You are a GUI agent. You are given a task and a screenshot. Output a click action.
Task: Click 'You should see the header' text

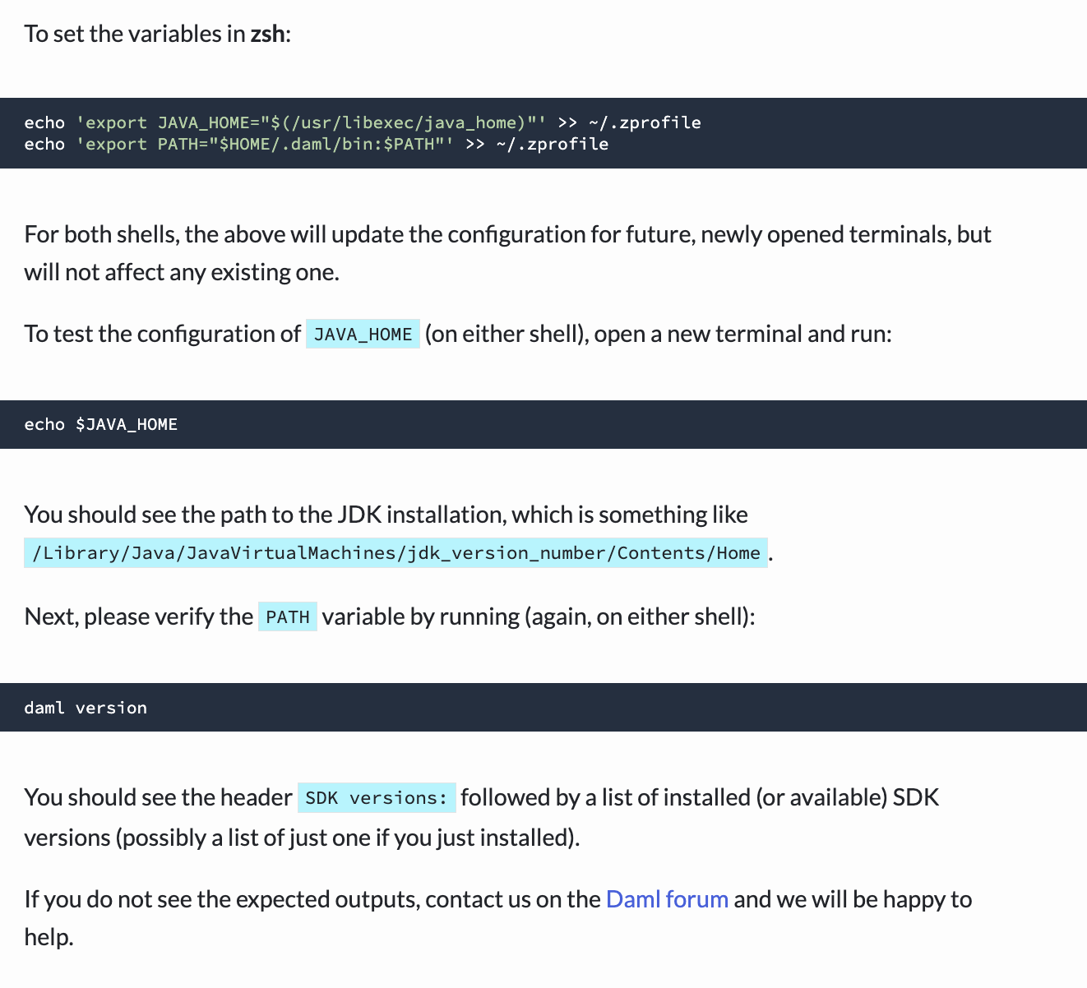pos(158,797)
